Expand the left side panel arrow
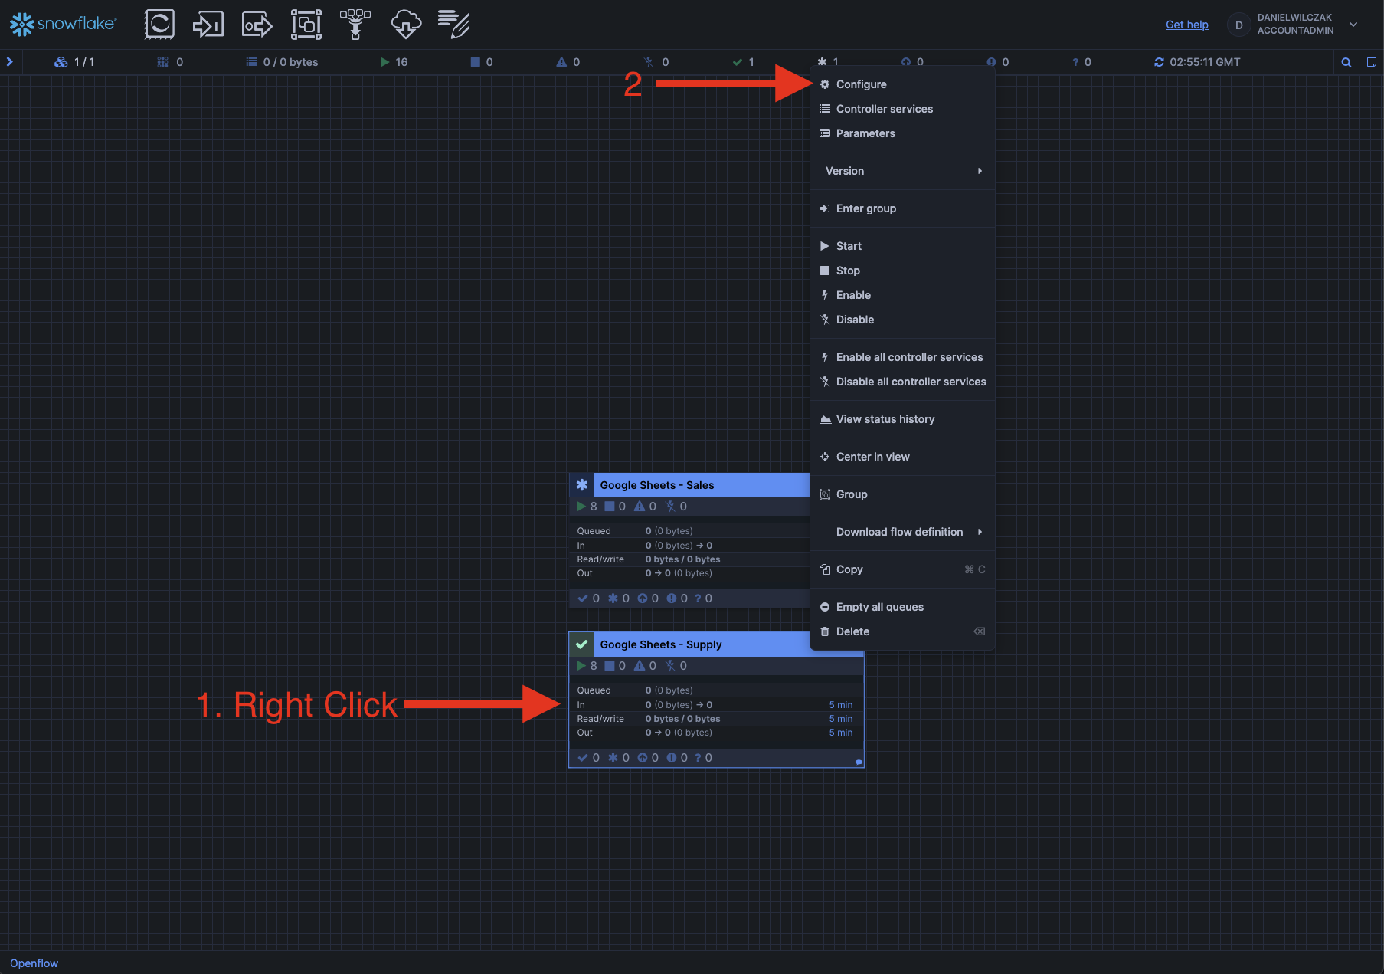The image size is (1384, 974). click(x=10, y=62)
